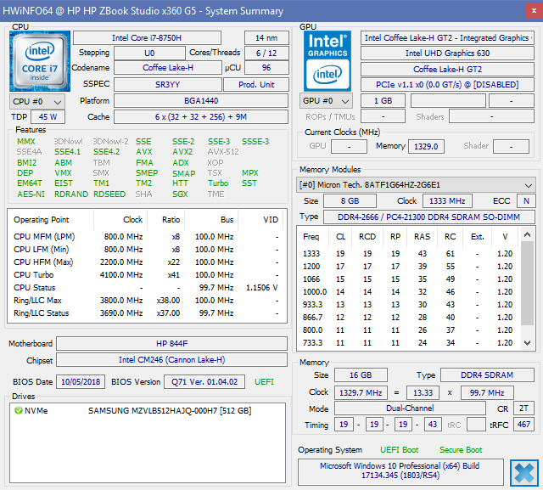Click the blue X close icon
The width and height of the screenshot is (543, 490).
click(524, 472)
